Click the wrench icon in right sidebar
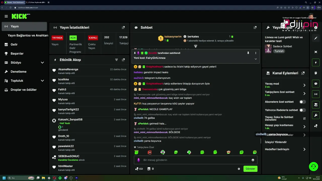 [316, 115]
